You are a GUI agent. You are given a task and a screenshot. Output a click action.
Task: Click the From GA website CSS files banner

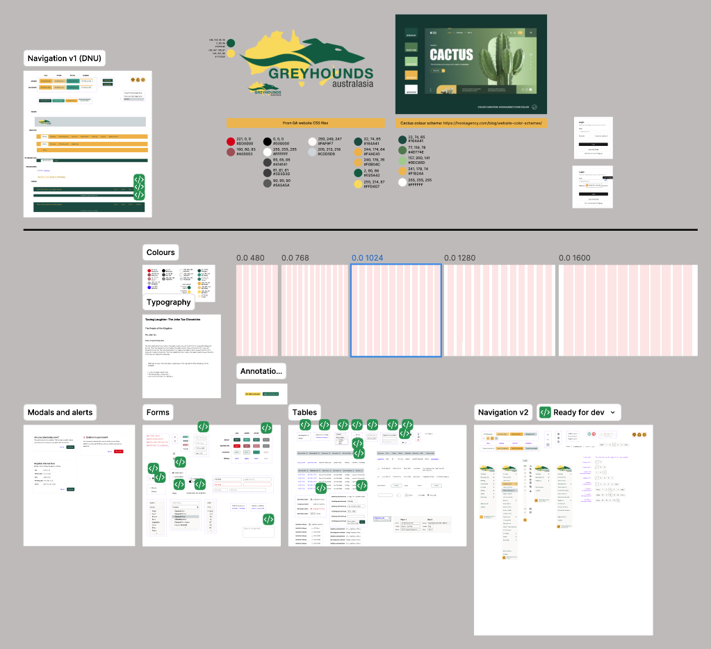(305, 122)
